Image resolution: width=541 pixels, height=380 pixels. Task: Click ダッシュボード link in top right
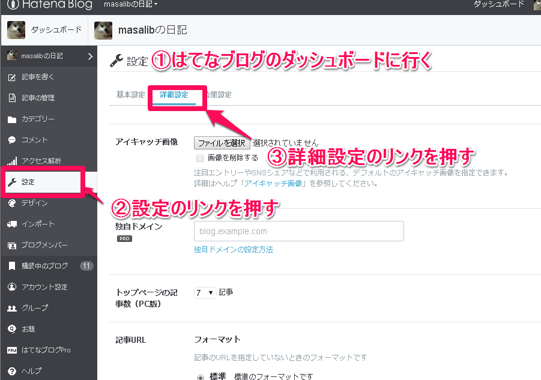point(498,4)
